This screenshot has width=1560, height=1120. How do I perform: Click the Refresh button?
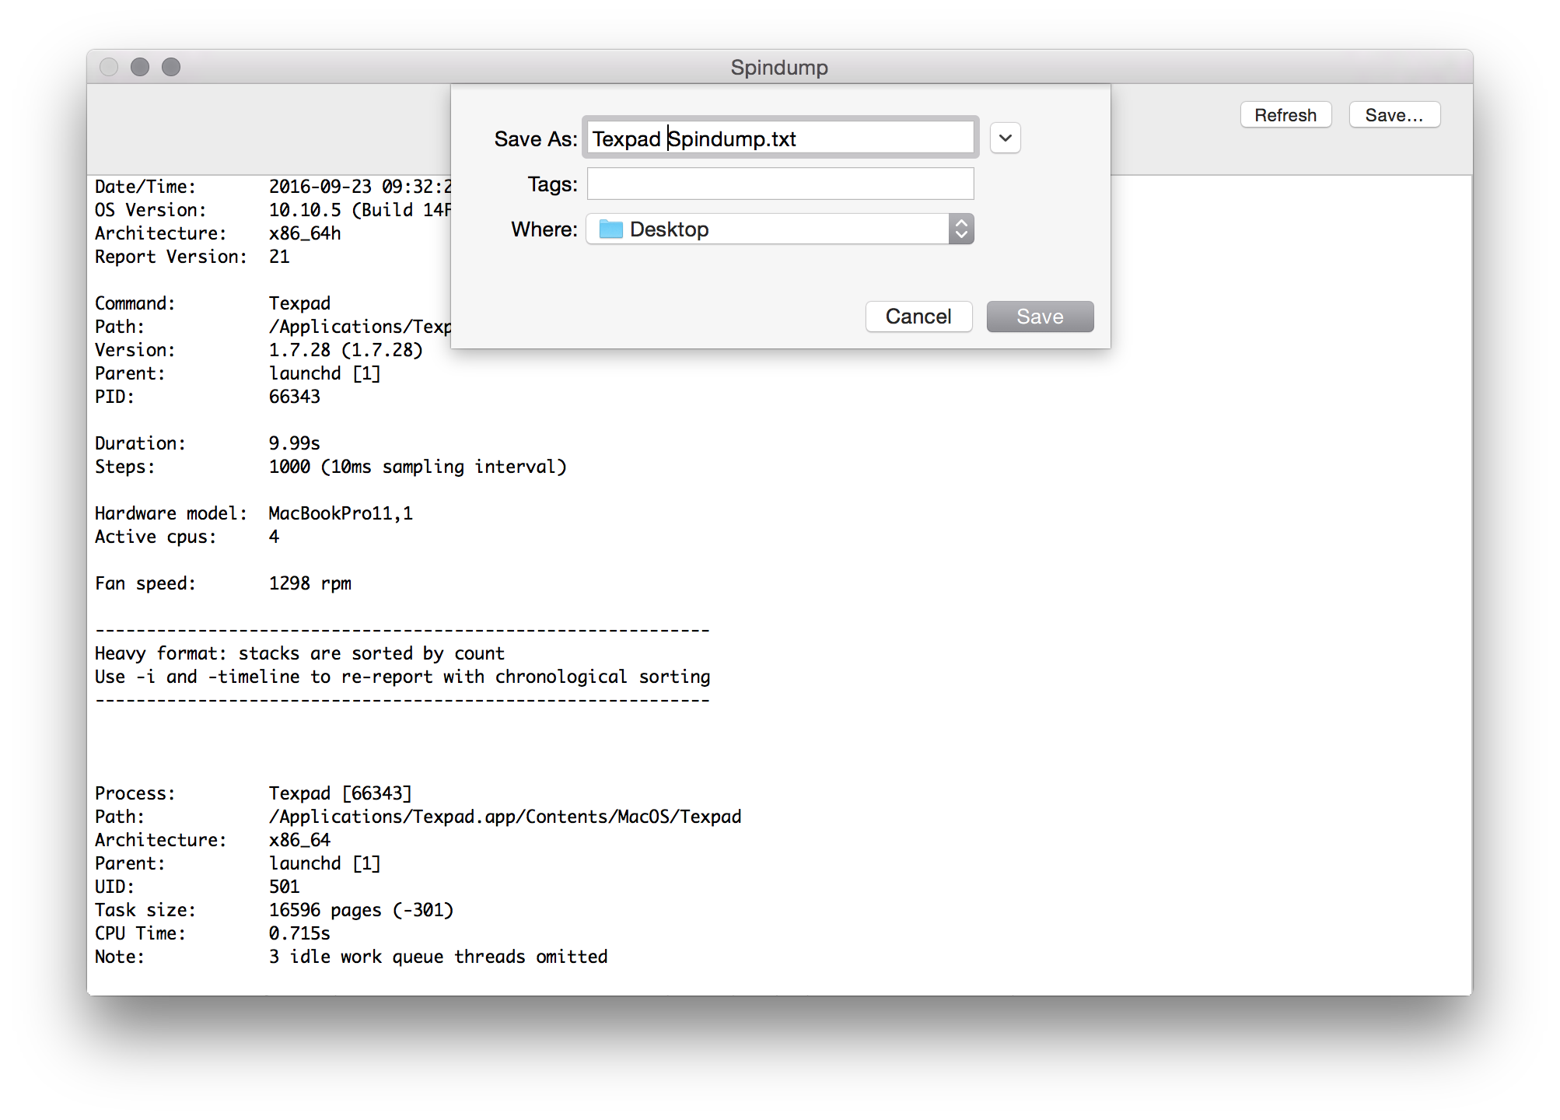point(1285,115)
